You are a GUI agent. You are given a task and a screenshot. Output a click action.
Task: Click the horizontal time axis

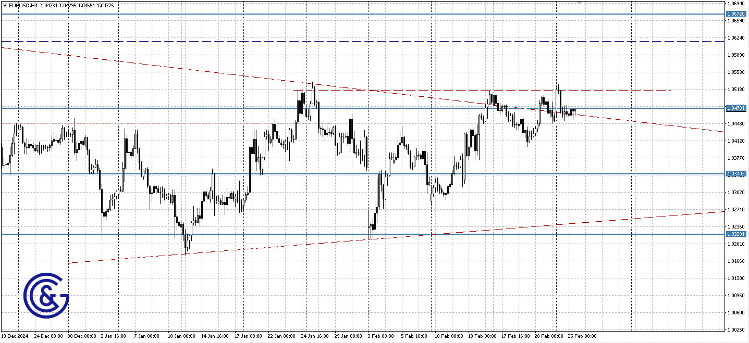click(x=365, y=337)
